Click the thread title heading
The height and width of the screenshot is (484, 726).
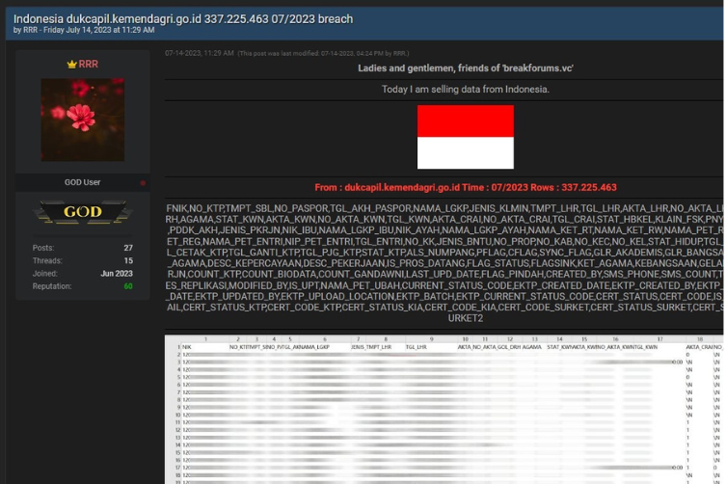coord(183,18)
